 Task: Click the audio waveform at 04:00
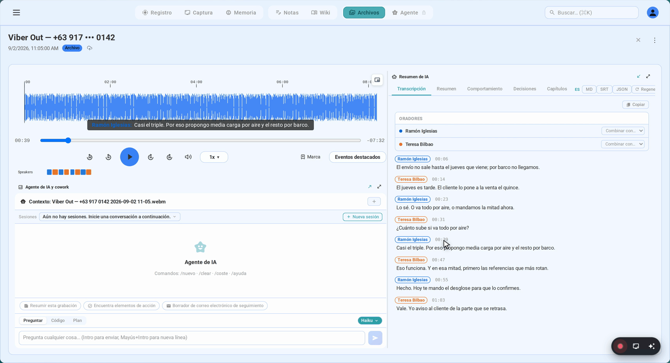pos(196,107)
